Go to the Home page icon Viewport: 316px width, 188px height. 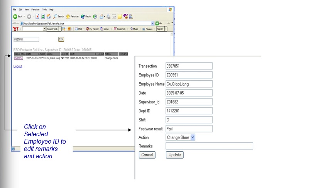(49, 17)
